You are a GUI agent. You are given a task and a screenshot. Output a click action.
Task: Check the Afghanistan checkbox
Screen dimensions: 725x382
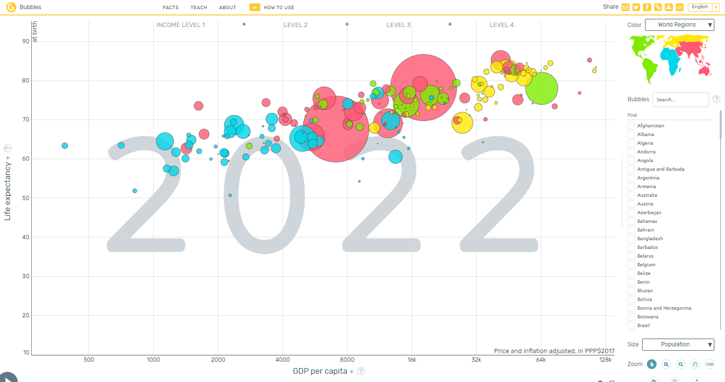tap(631, 125)
